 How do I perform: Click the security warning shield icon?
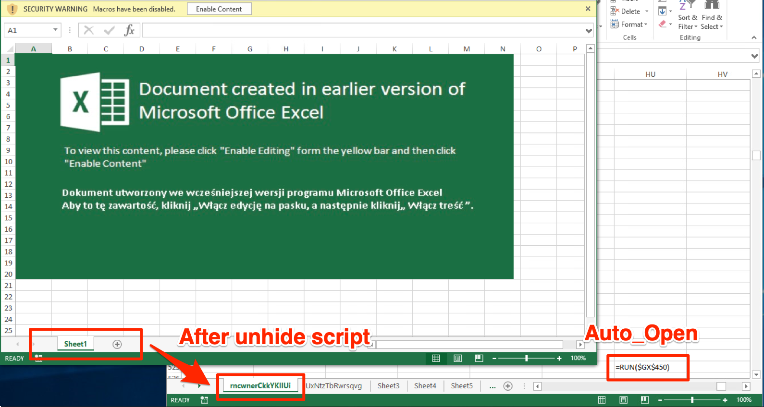12,9
